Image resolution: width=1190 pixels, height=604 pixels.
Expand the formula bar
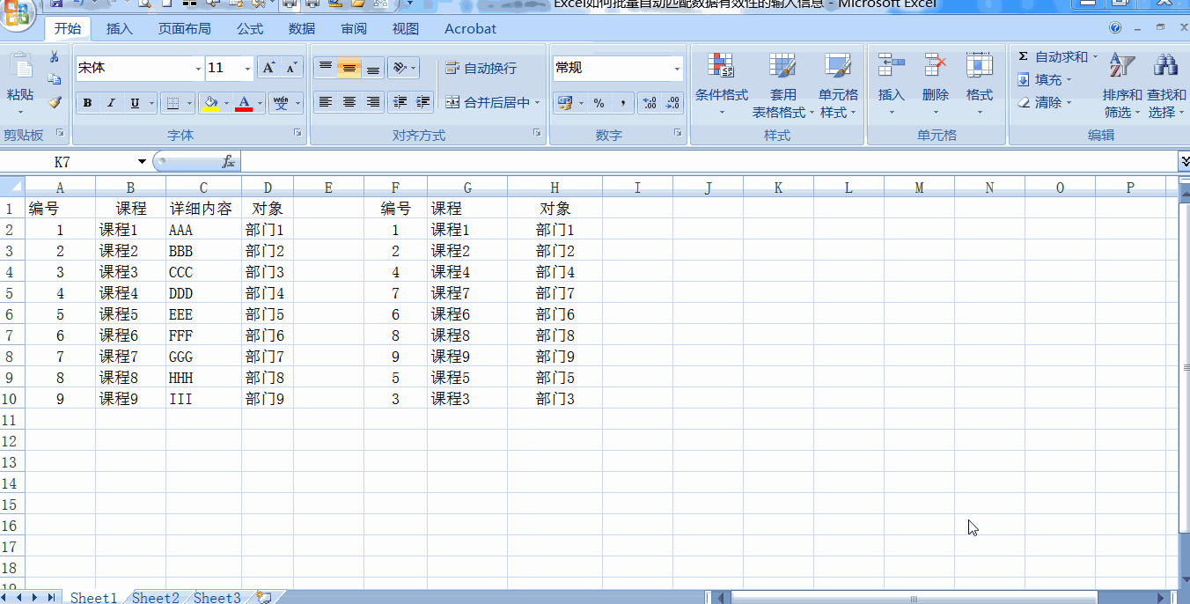click(x=1184, y=162)
